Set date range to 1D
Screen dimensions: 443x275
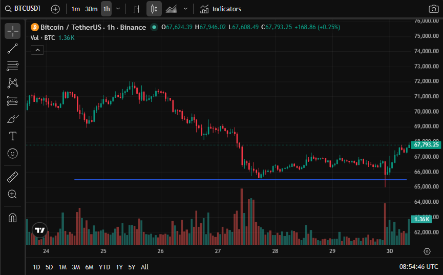[36, 267]
